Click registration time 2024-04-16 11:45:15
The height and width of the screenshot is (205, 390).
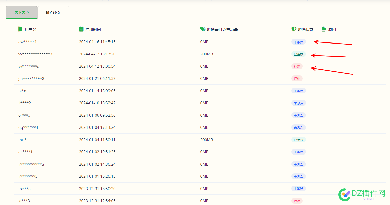pos(97,42)
